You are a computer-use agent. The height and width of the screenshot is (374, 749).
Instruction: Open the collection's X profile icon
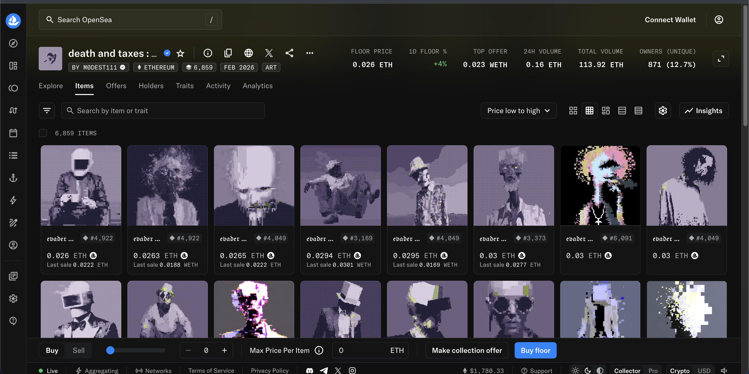tap(269, 53)
